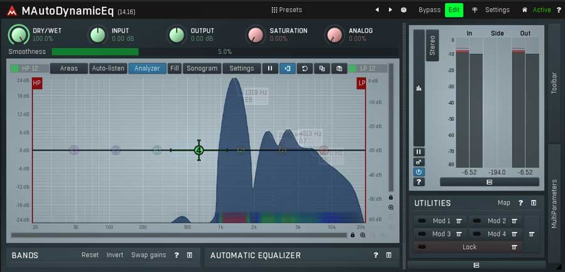This screenshot has width=565, height=272.
Task: Collapse the AUTOMATIC EQUALIZER panel
Action: (x=389, y=256)
